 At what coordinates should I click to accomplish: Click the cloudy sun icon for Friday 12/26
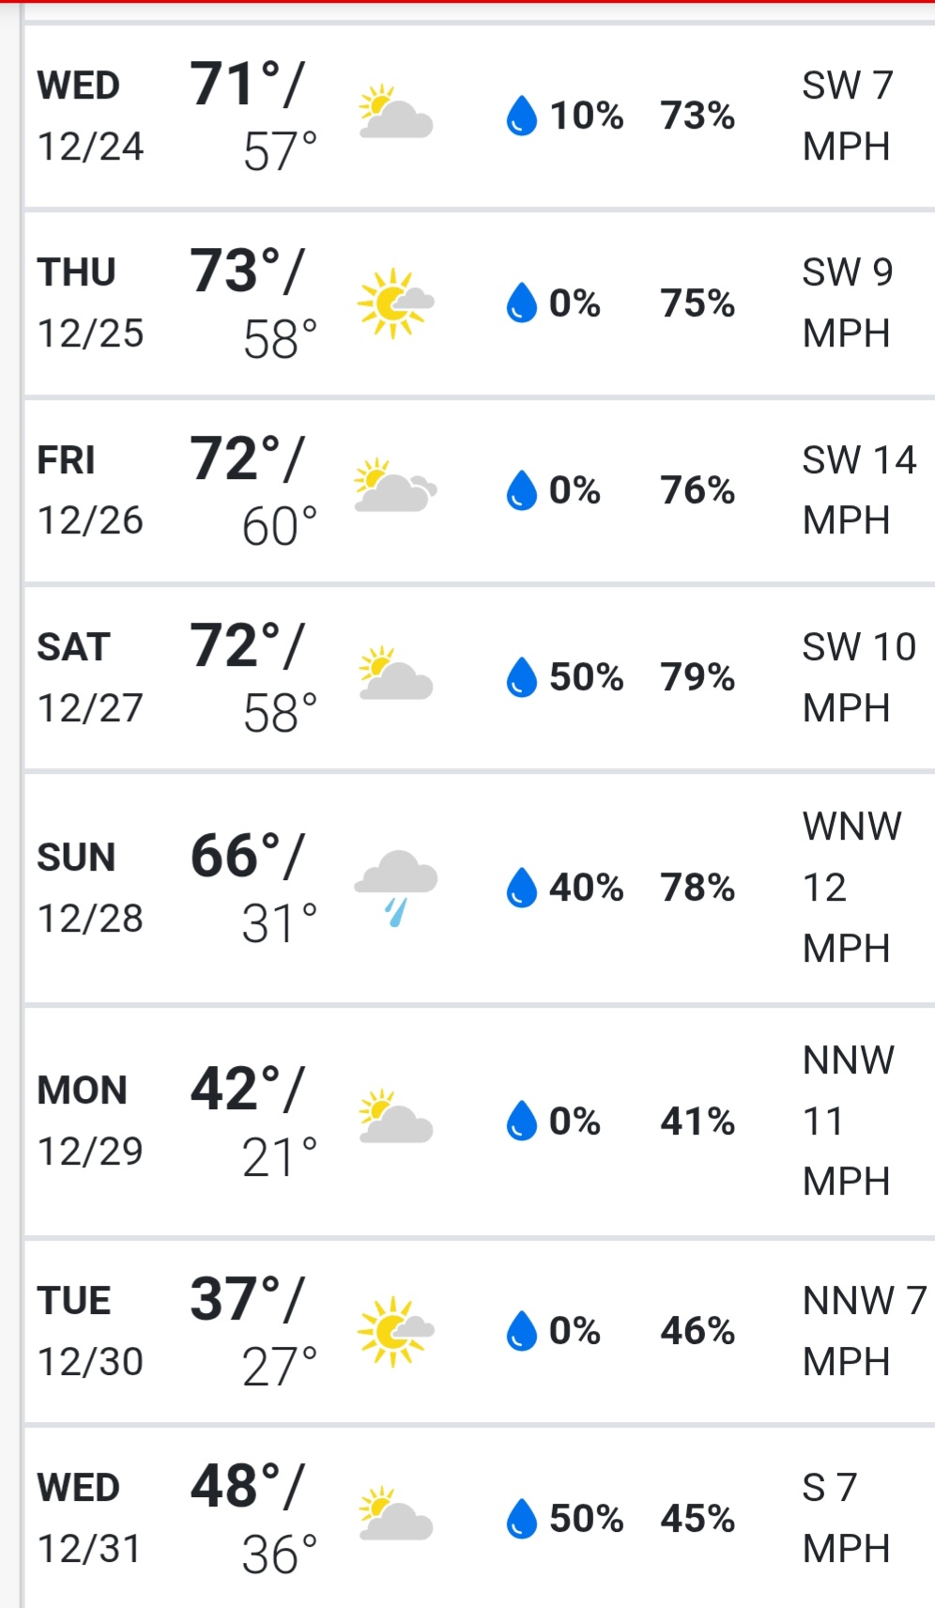click(395, 487)
